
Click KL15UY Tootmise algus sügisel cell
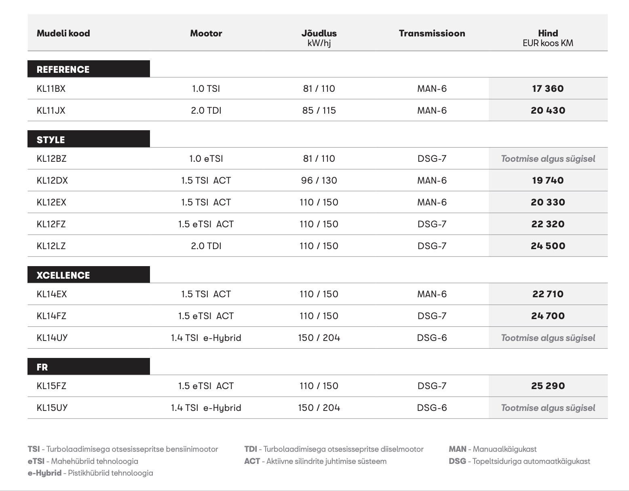coord(548,408)
